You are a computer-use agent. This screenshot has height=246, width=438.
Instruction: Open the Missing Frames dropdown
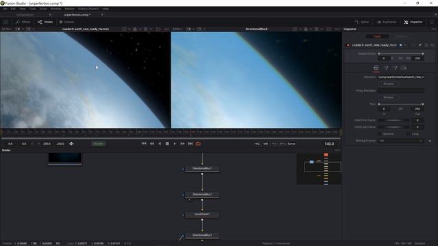point(401,141)
